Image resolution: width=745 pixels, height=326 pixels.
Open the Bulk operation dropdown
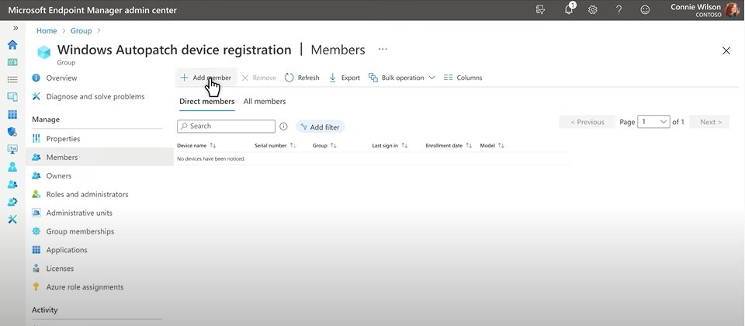tap(402, 78)
